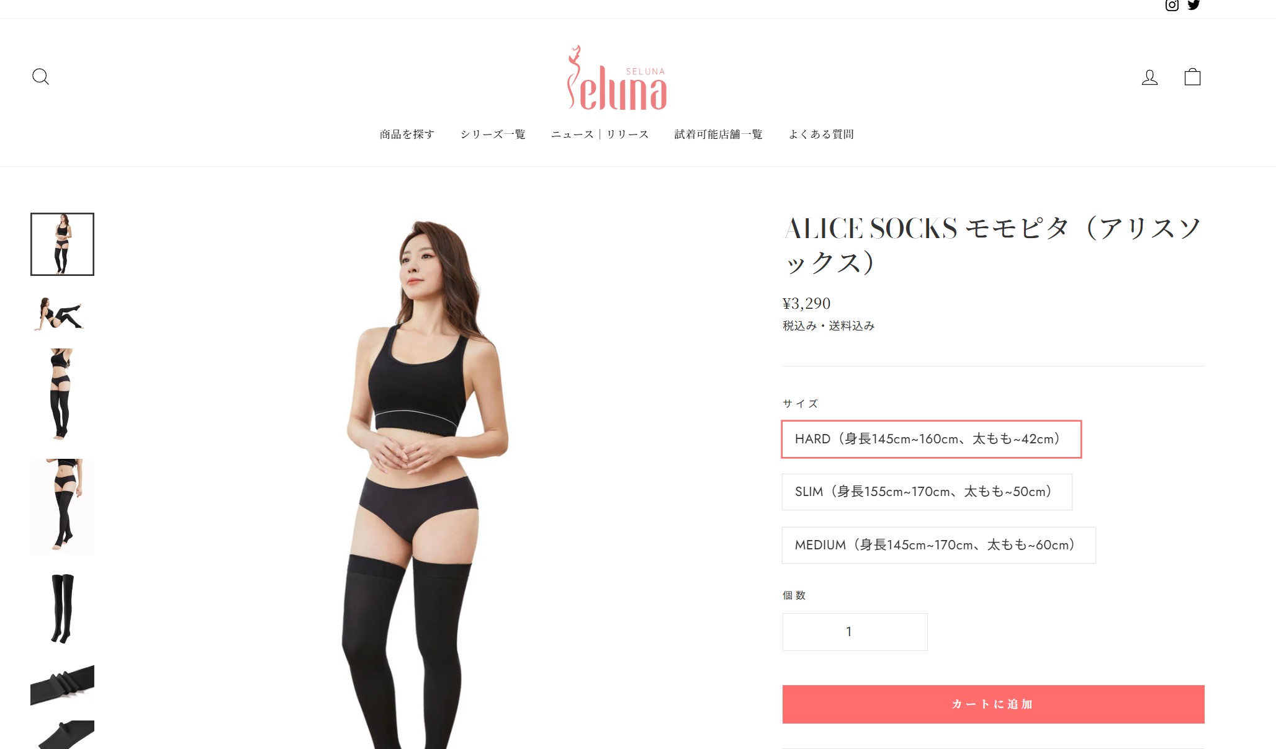Go to home via Seluna logo

tap(617, 78)
